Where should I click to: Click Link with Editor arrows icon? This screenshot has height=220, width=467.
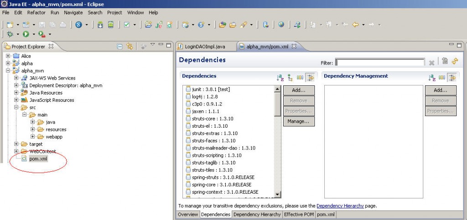pyautogui.click(x=130, y=46)
